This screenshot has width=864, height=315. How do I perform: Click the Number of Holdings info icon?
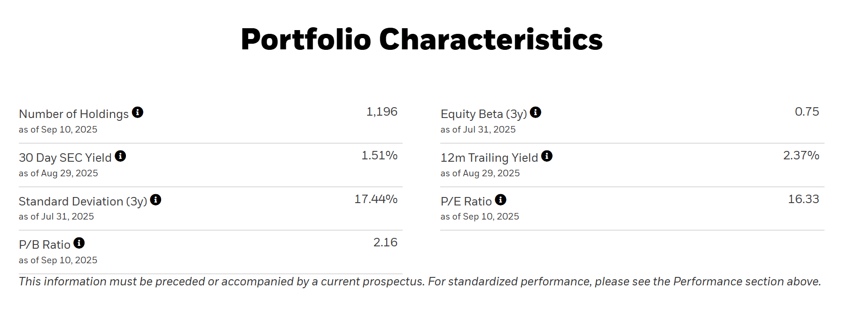pyautogui.click(x=138, y=112)
